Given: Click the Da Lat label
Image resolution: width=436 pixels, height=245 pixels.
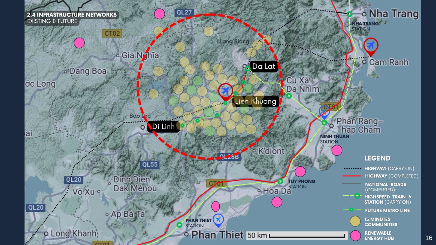Looking at the screenshot, I should pos(264,66).
